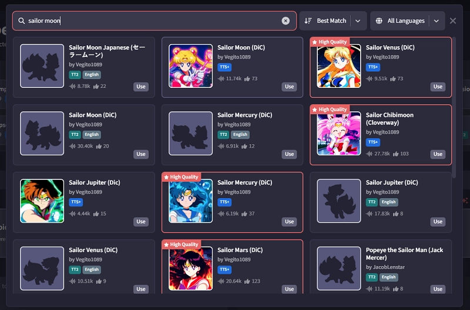Viewport: 470px width, 310px height.
Task: Expand the All Languages dropdown arrow
Action: 437,21
